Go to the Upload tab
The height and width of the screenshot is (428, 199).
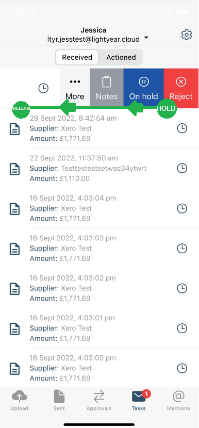pyautogui.click(x=20, y=401)
